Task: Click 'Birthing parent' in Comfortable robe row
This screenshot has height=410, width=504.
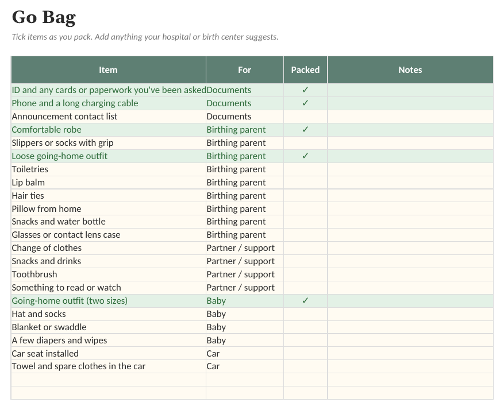Action: point(245,130)
